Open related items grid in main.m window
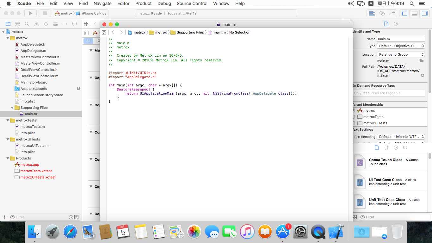Viewport: 432px width, 243px height. pos(104,32)
